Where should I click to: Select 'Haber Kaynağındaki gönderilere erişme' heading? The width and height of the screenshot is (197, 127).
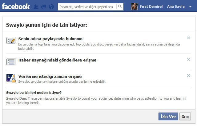pyautogui.click(x=58, y=60)
